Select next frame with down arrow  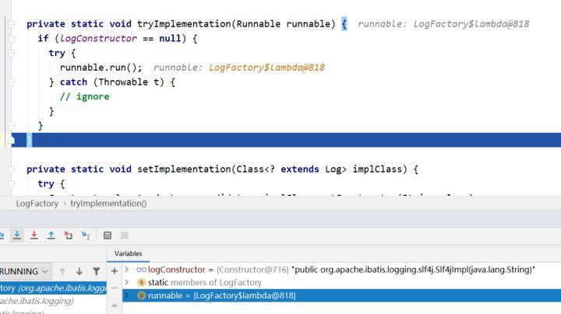[x=79, y=271]
